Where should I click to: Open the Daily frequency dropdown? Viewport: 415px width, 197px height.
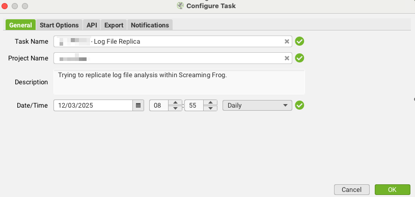(x=257, y=106)
